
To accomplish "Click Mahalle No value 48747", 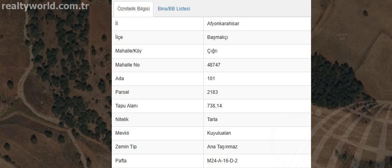I will tap(214, 65).
